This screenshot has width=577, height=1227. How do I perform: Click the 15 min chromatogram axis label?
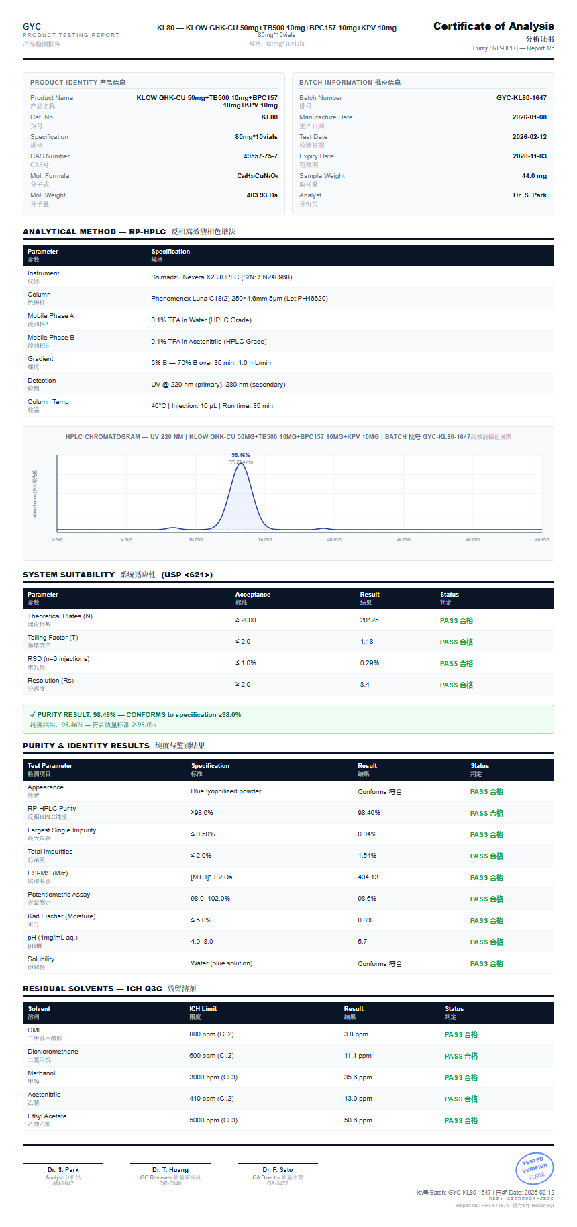coord(265,540)
